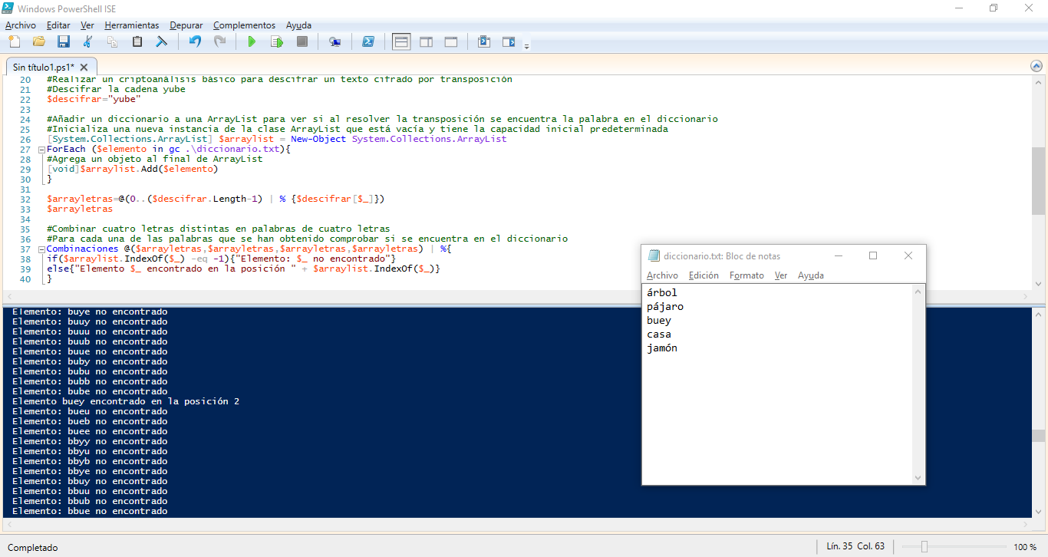Image resolution: width=1048 pixels, height=557 pixels.
Task: Open the Complementos menu
Action: coord(244,25)
